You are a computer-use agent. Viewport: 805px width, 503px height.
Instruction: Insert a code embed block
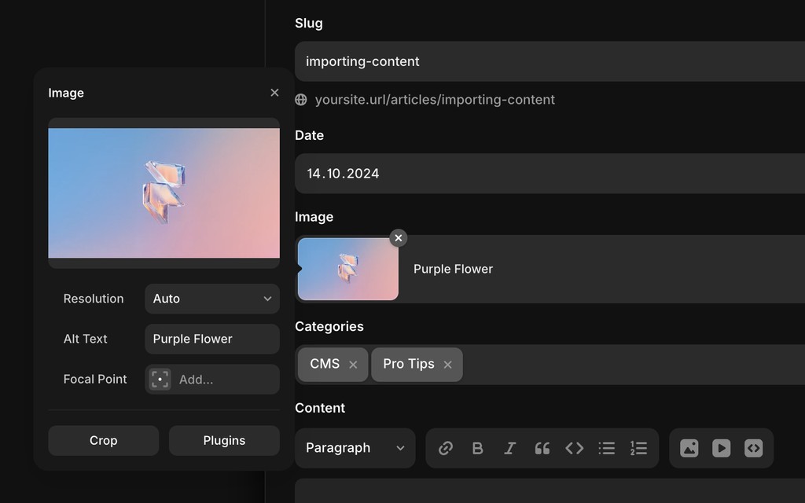(x=753, y=447)
